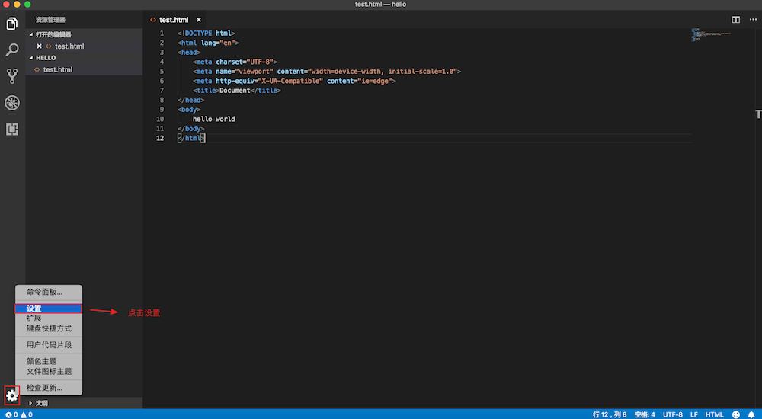The height and width of the screenshot is (419, 762).
Task: Select 设置 in the gear menu
Action: [48, 309]
